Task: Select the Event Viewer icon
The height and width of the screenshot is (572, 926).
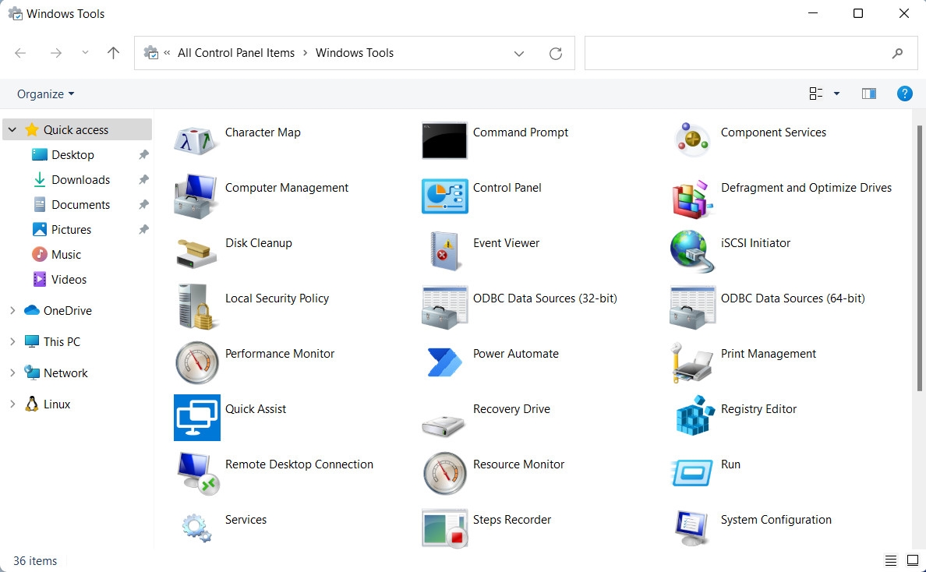Action: pyautogui.click(x=445, y=251)
